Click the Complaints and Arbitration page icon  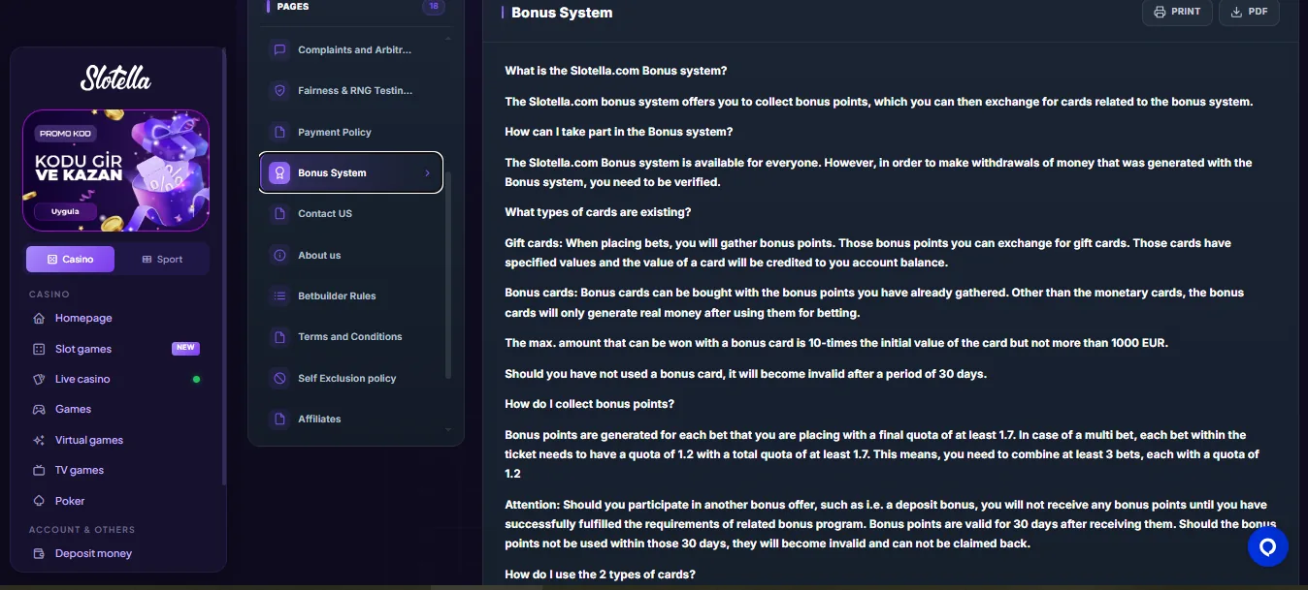(279, 50)
